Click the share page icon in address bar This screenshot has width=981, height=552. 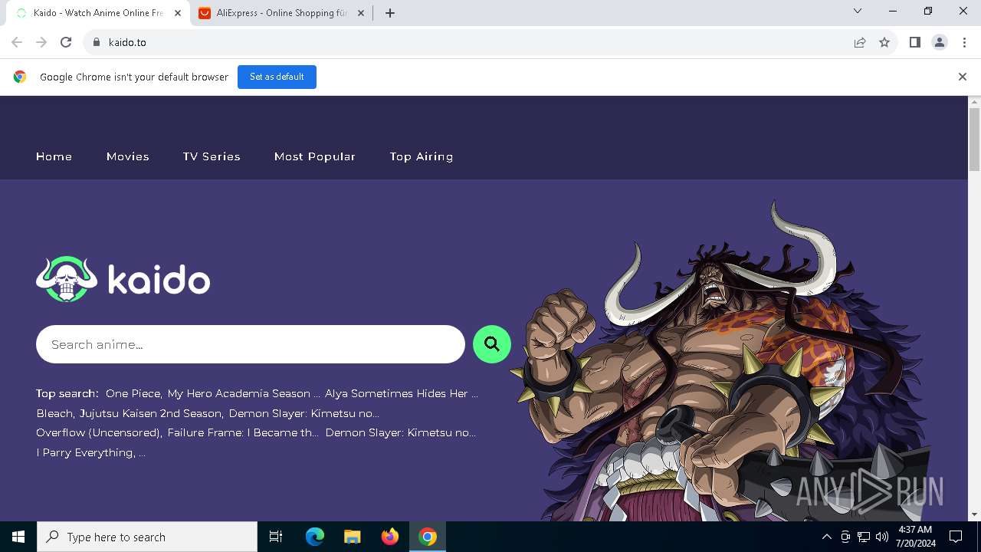860,42
